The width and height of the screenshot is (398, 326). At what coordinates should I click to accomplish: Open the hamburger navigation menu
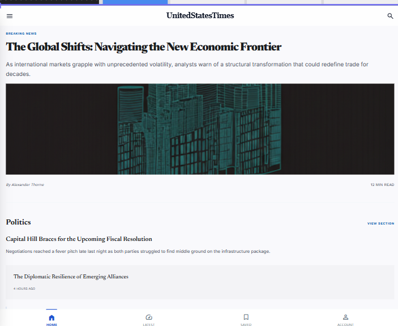[10, 16]
